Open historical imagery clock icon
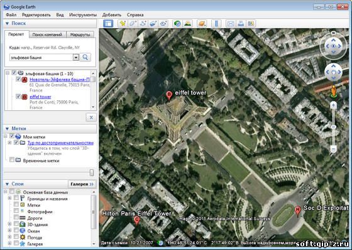 [177, 24]
